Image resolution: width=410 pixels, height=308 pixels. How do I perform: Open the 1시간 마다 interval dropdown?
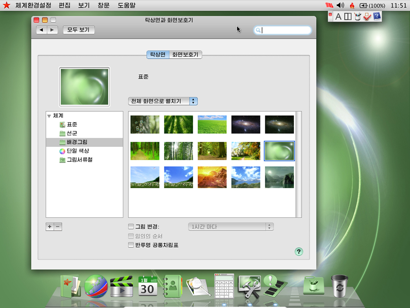pos(231,227)
